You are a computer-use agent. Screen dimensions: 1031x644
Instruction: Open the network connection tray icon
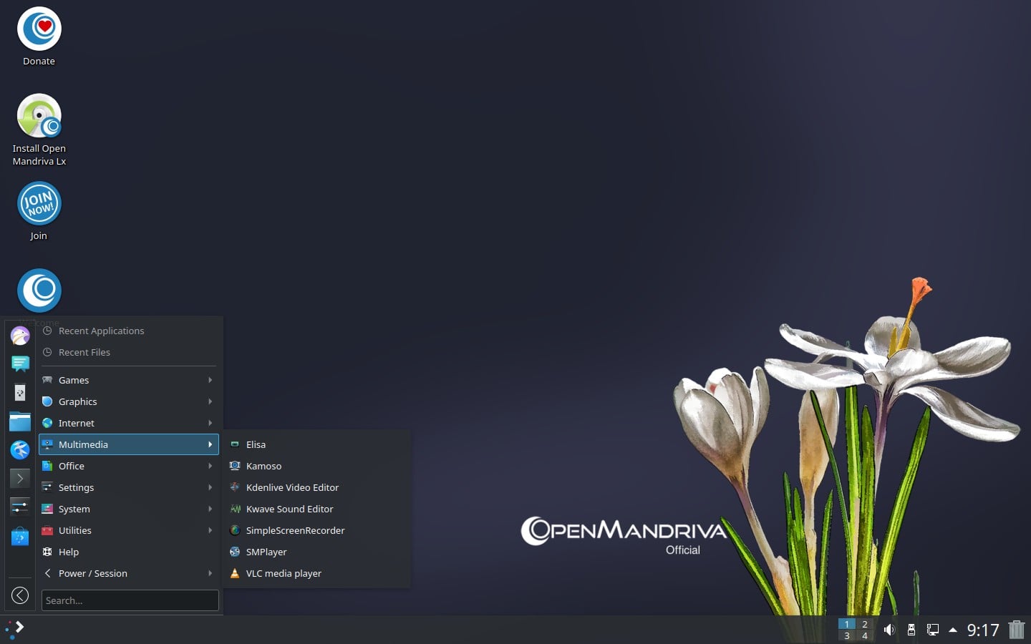click(x=932, y=630)
